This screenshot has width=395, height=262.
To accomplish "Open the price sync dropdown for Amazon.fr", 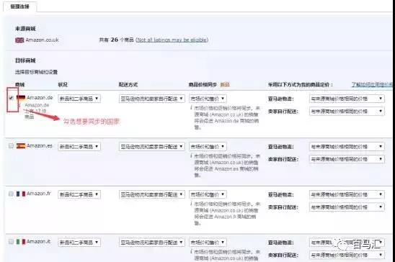I will pos(208,194).
